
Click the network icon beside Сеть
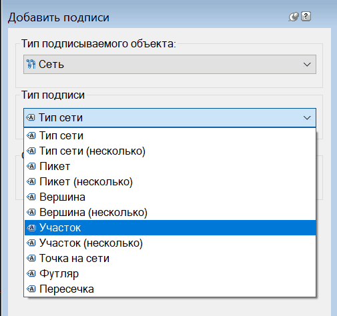pyautogui.click(x=31, y=64)
